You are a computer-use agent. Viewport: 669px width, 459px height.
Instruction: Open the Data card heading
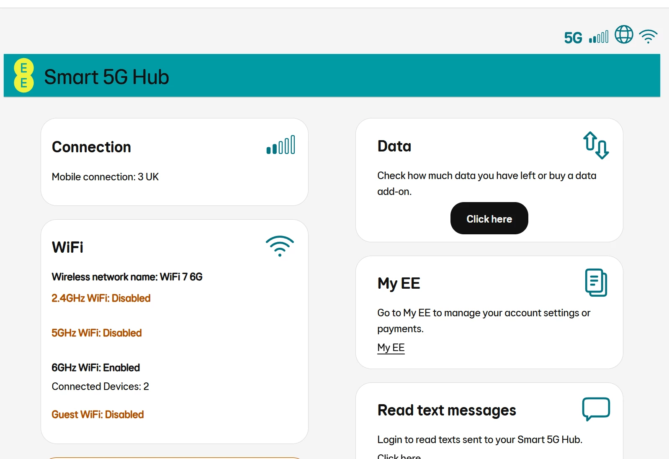click(394, 146)
